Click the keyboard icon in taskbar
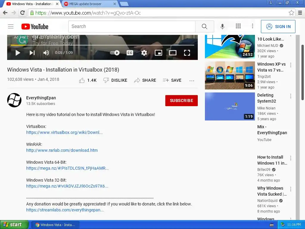The width and height of the screenshot is (305, 229). (272, 225)
